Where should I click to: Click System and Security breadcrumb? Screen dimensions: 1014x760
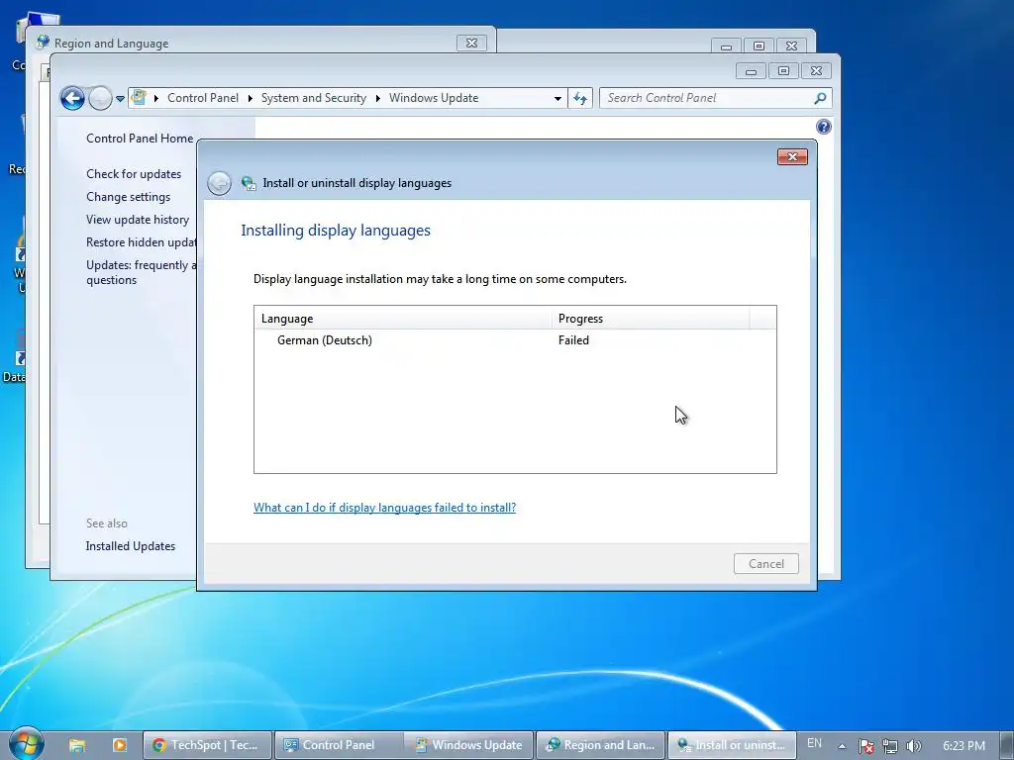click(x=314, y=98)
